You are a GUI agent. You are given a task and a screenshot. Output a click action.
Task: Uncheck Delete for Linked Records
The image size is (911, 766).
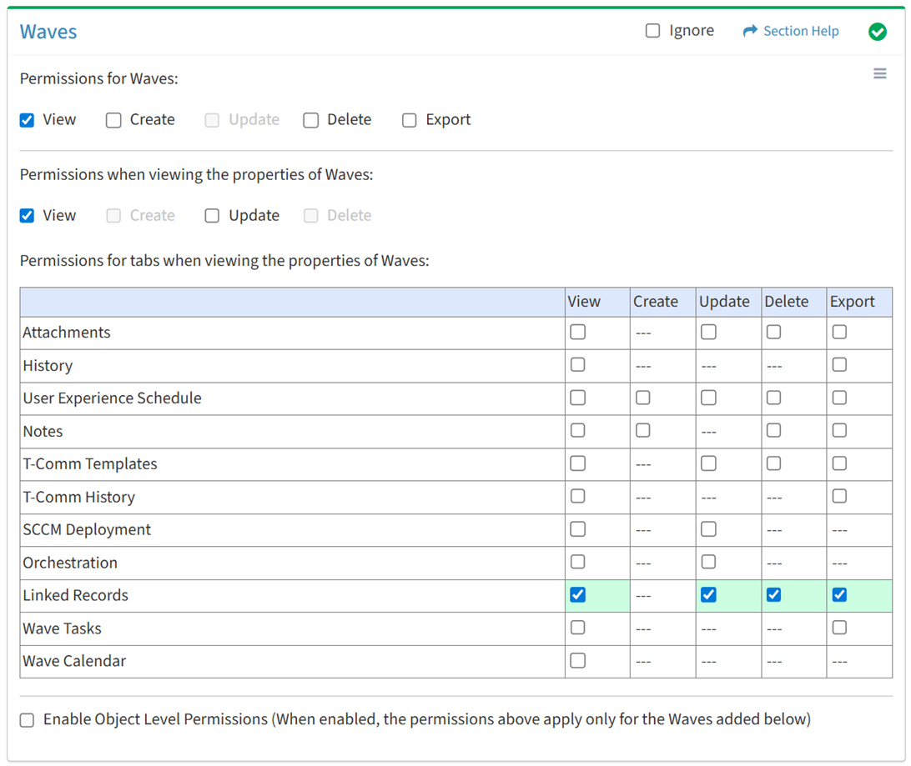click(x=774, y=595)
